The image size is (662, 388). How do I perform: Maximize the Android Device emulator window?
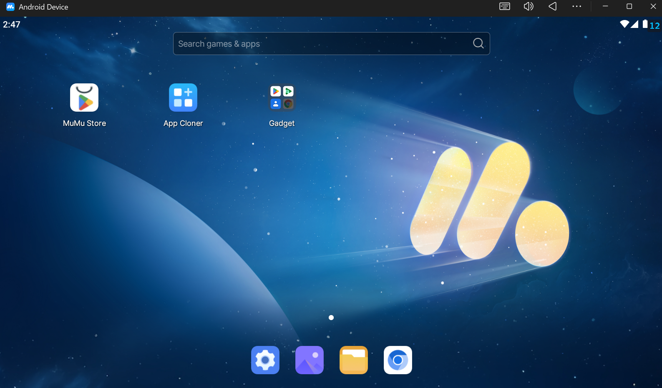[629, 6]
